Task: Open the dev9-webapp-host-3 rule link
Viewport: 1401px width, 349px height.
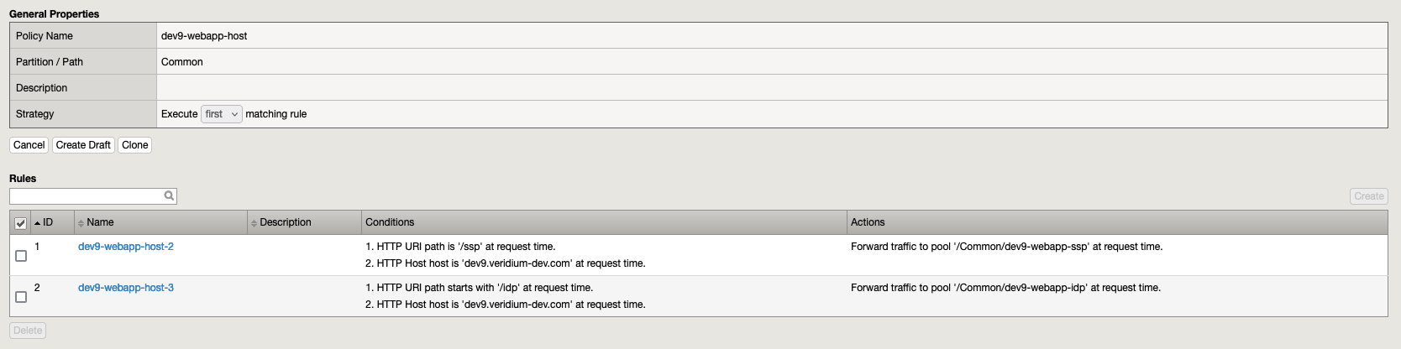Action: 126,288
